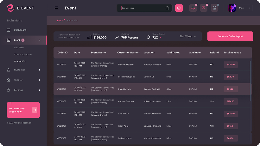The height and width of the screenshot is (146, 260).
Task: Click the Theater home icon
Action: click(8, 80)
